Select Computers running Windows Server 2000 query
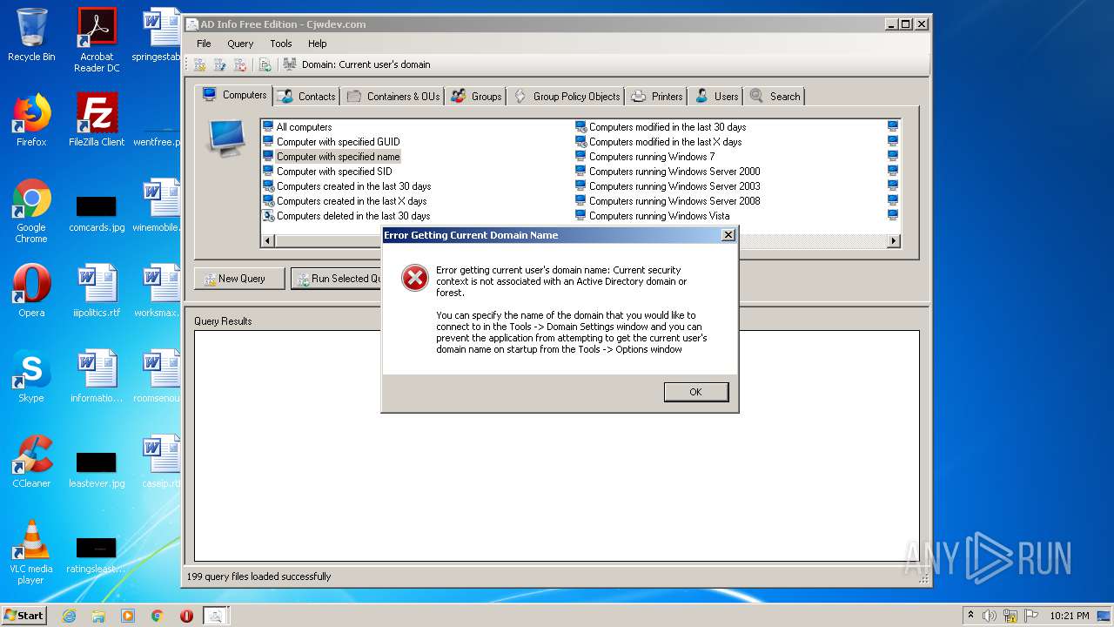 click(x=668, y=172)
